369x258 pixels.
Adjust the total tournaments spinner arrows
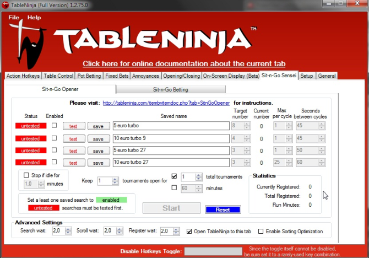coord(199,177)
